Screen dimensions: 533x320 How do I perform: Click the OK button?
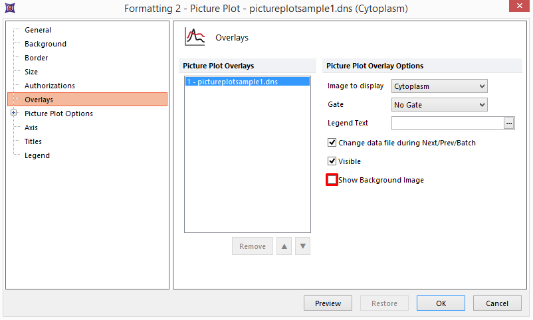coord(441,303)
